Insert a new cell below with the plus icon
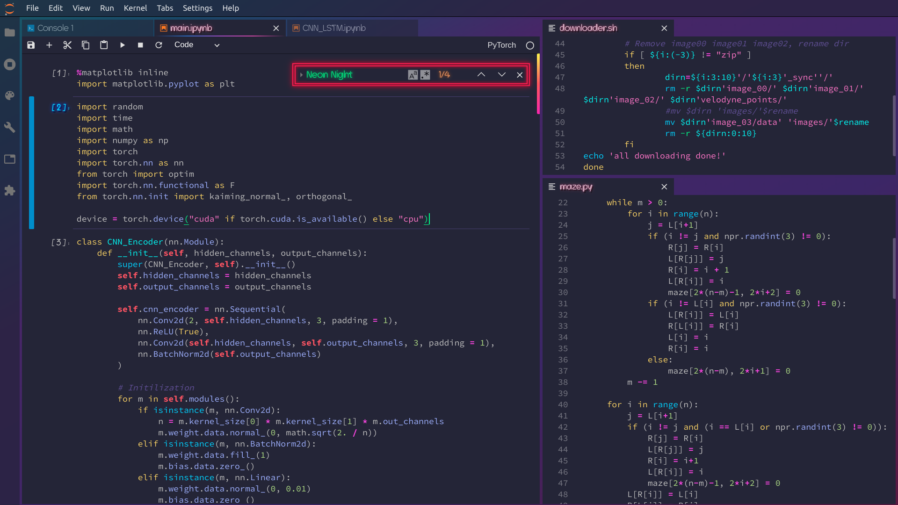The width and height of the screenshot is (898, 505). tap(49, 45)
